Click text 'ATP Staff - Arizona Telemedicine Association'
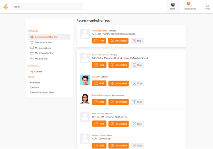The width and height of the screenshot is (213, 149). (x=114, y=34)
